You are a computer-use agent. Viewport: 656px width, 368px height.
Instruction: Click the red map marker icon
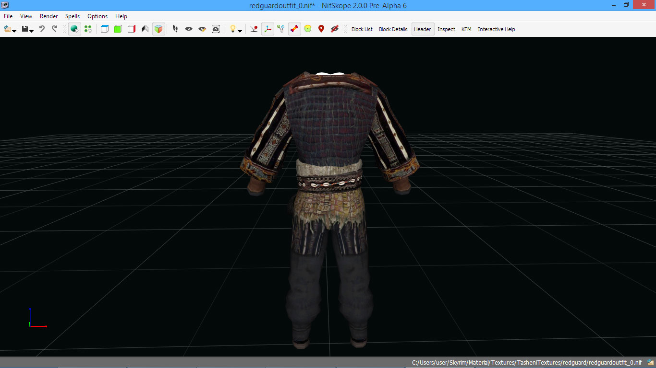pos(321,29)
